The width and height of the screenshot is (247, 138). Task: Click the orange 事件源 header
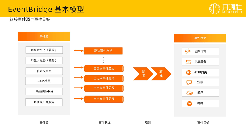pyautogui.click(x=44, y=36)
